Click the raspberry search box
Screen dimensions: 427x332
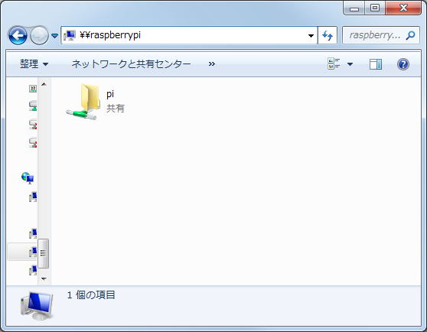pyautogui.click(x=374, y=35)
